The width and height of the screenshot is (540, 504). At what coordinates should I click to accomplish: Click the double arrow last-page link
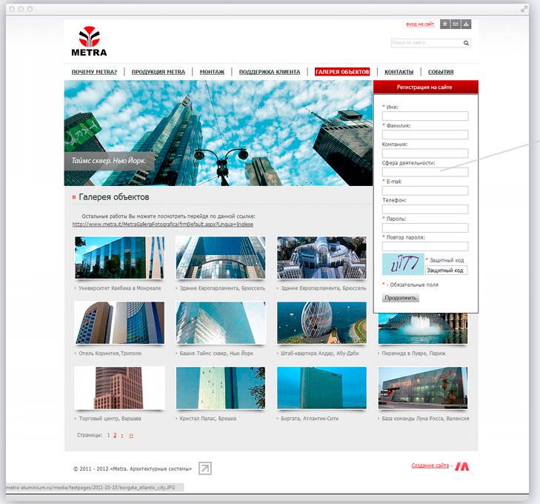(131, 436)
